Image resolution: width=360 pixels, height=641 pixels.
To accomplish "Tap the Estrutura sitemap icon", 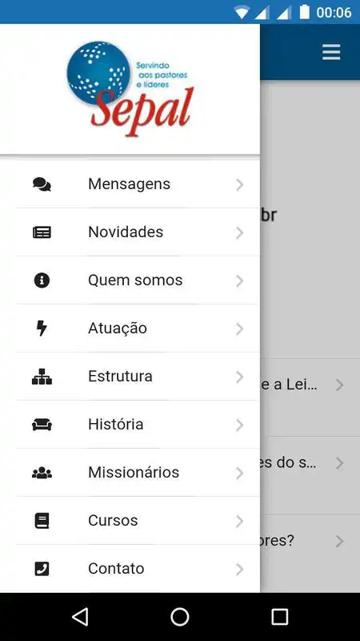I will [x=42, y=377].
